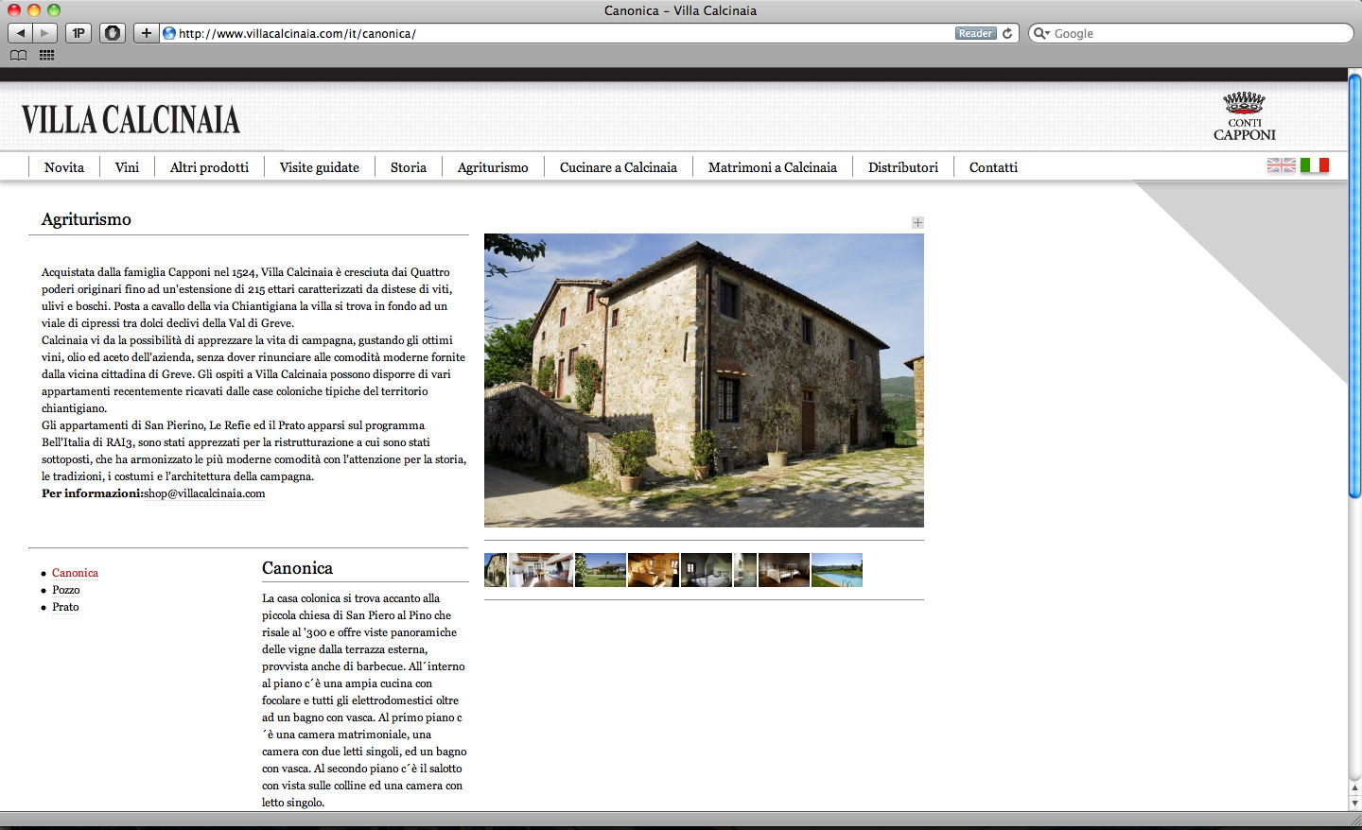Open the green lawn garden thumbnail
The image size is (1362, 830).
pos(601,570)
